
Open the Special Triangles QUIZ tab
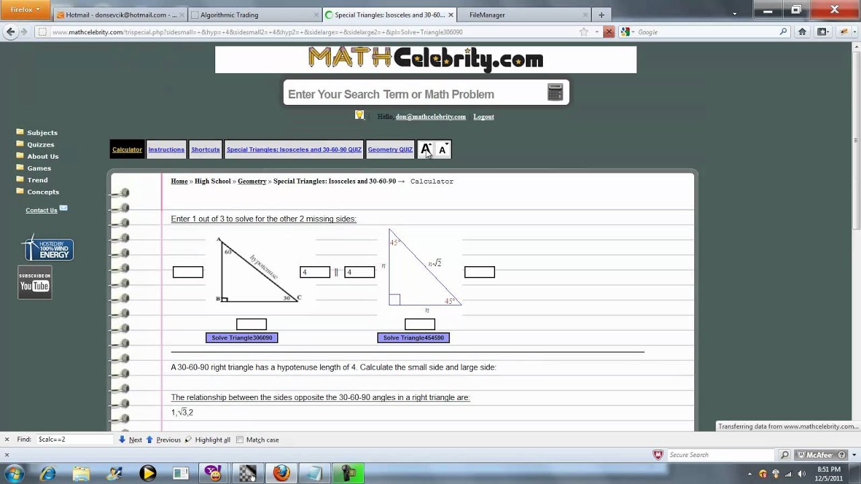(x=294, y=149)
